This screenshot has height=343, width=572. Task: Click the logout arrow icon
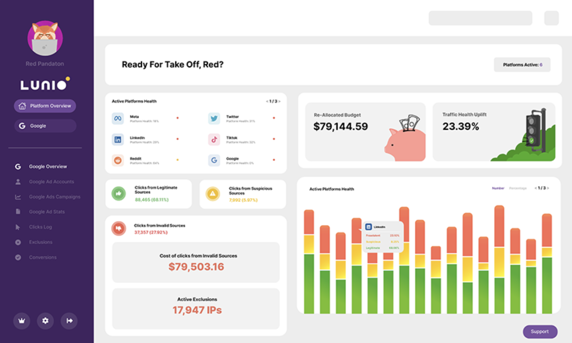click(x=69, y=321)
